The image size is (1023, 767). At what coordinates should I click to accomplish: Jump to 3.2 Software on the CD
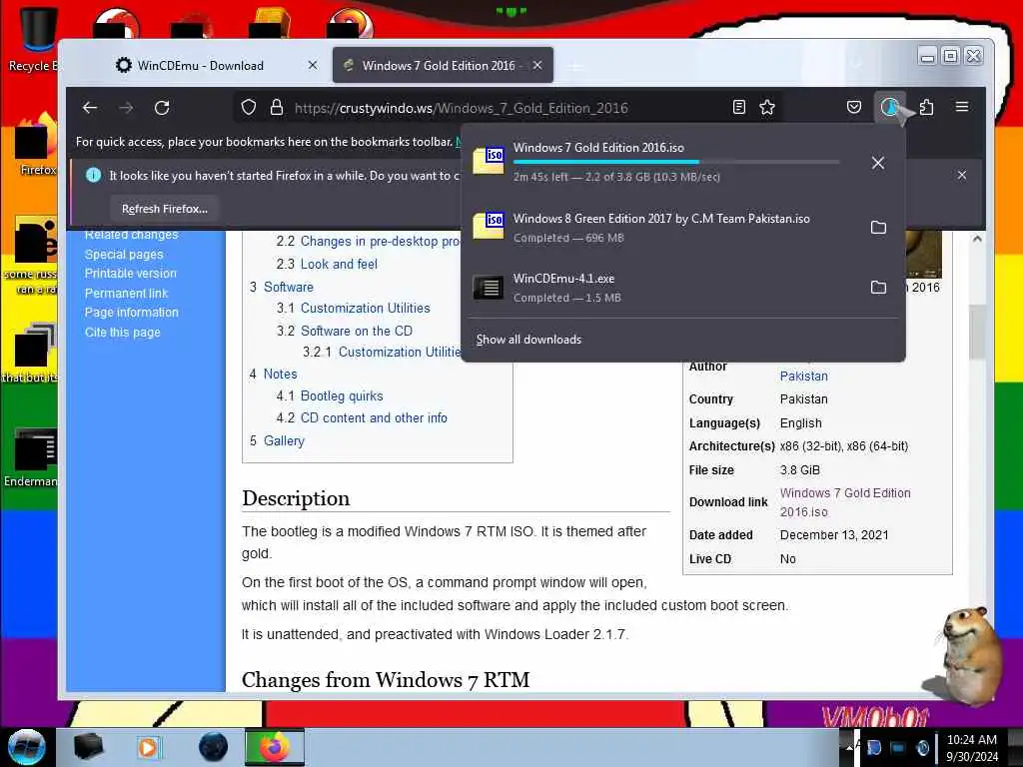click(x=357, y=331)
